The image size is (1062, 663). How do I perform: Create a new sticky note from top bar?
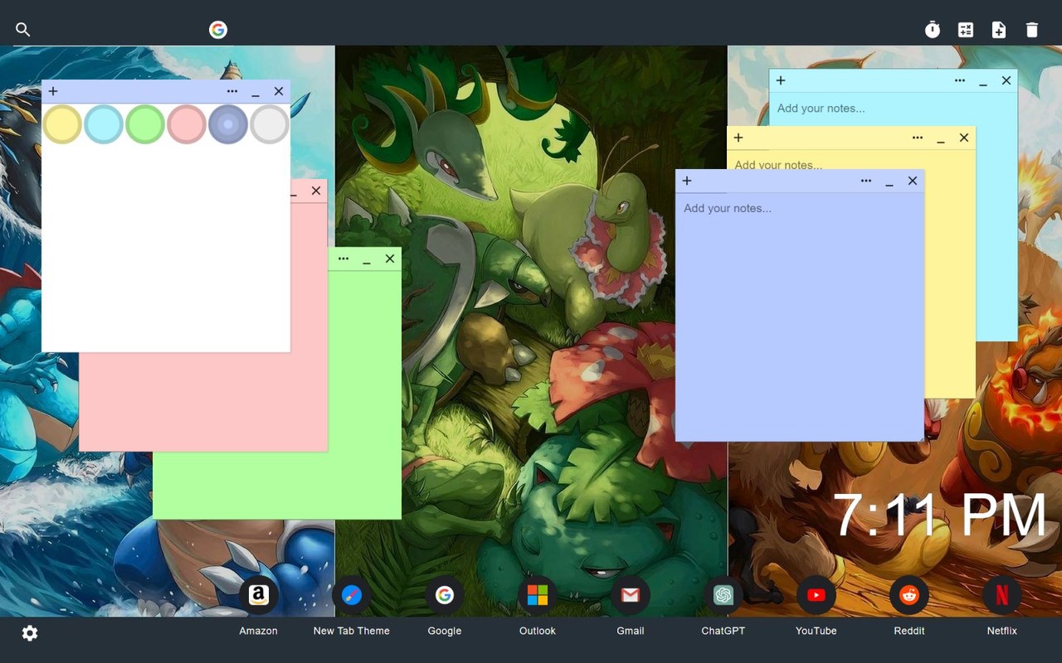tap(999, 30)
